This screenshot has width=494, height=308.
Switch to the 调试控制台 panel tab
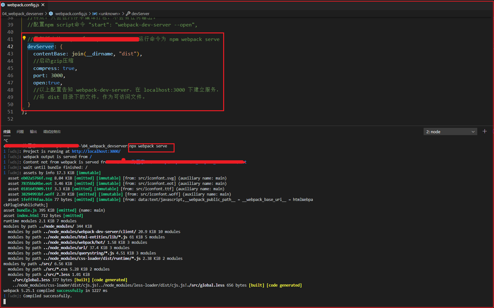coord(52,132)
